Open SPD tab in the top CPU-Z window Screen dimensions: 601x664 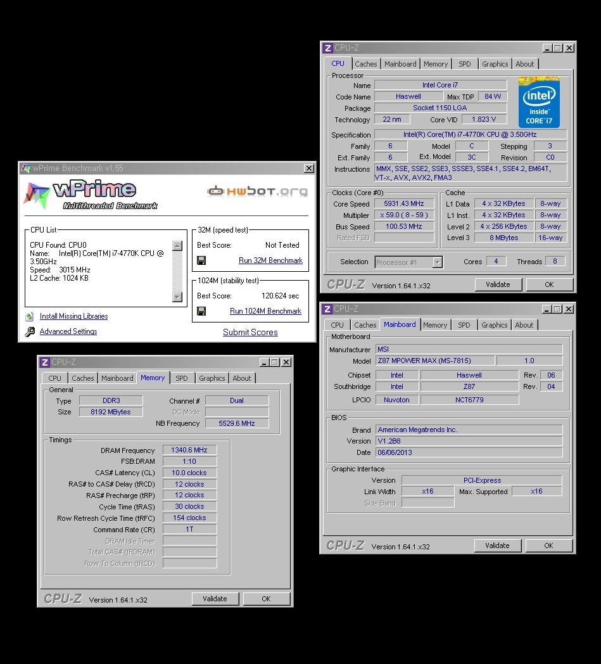coord(464,64)
